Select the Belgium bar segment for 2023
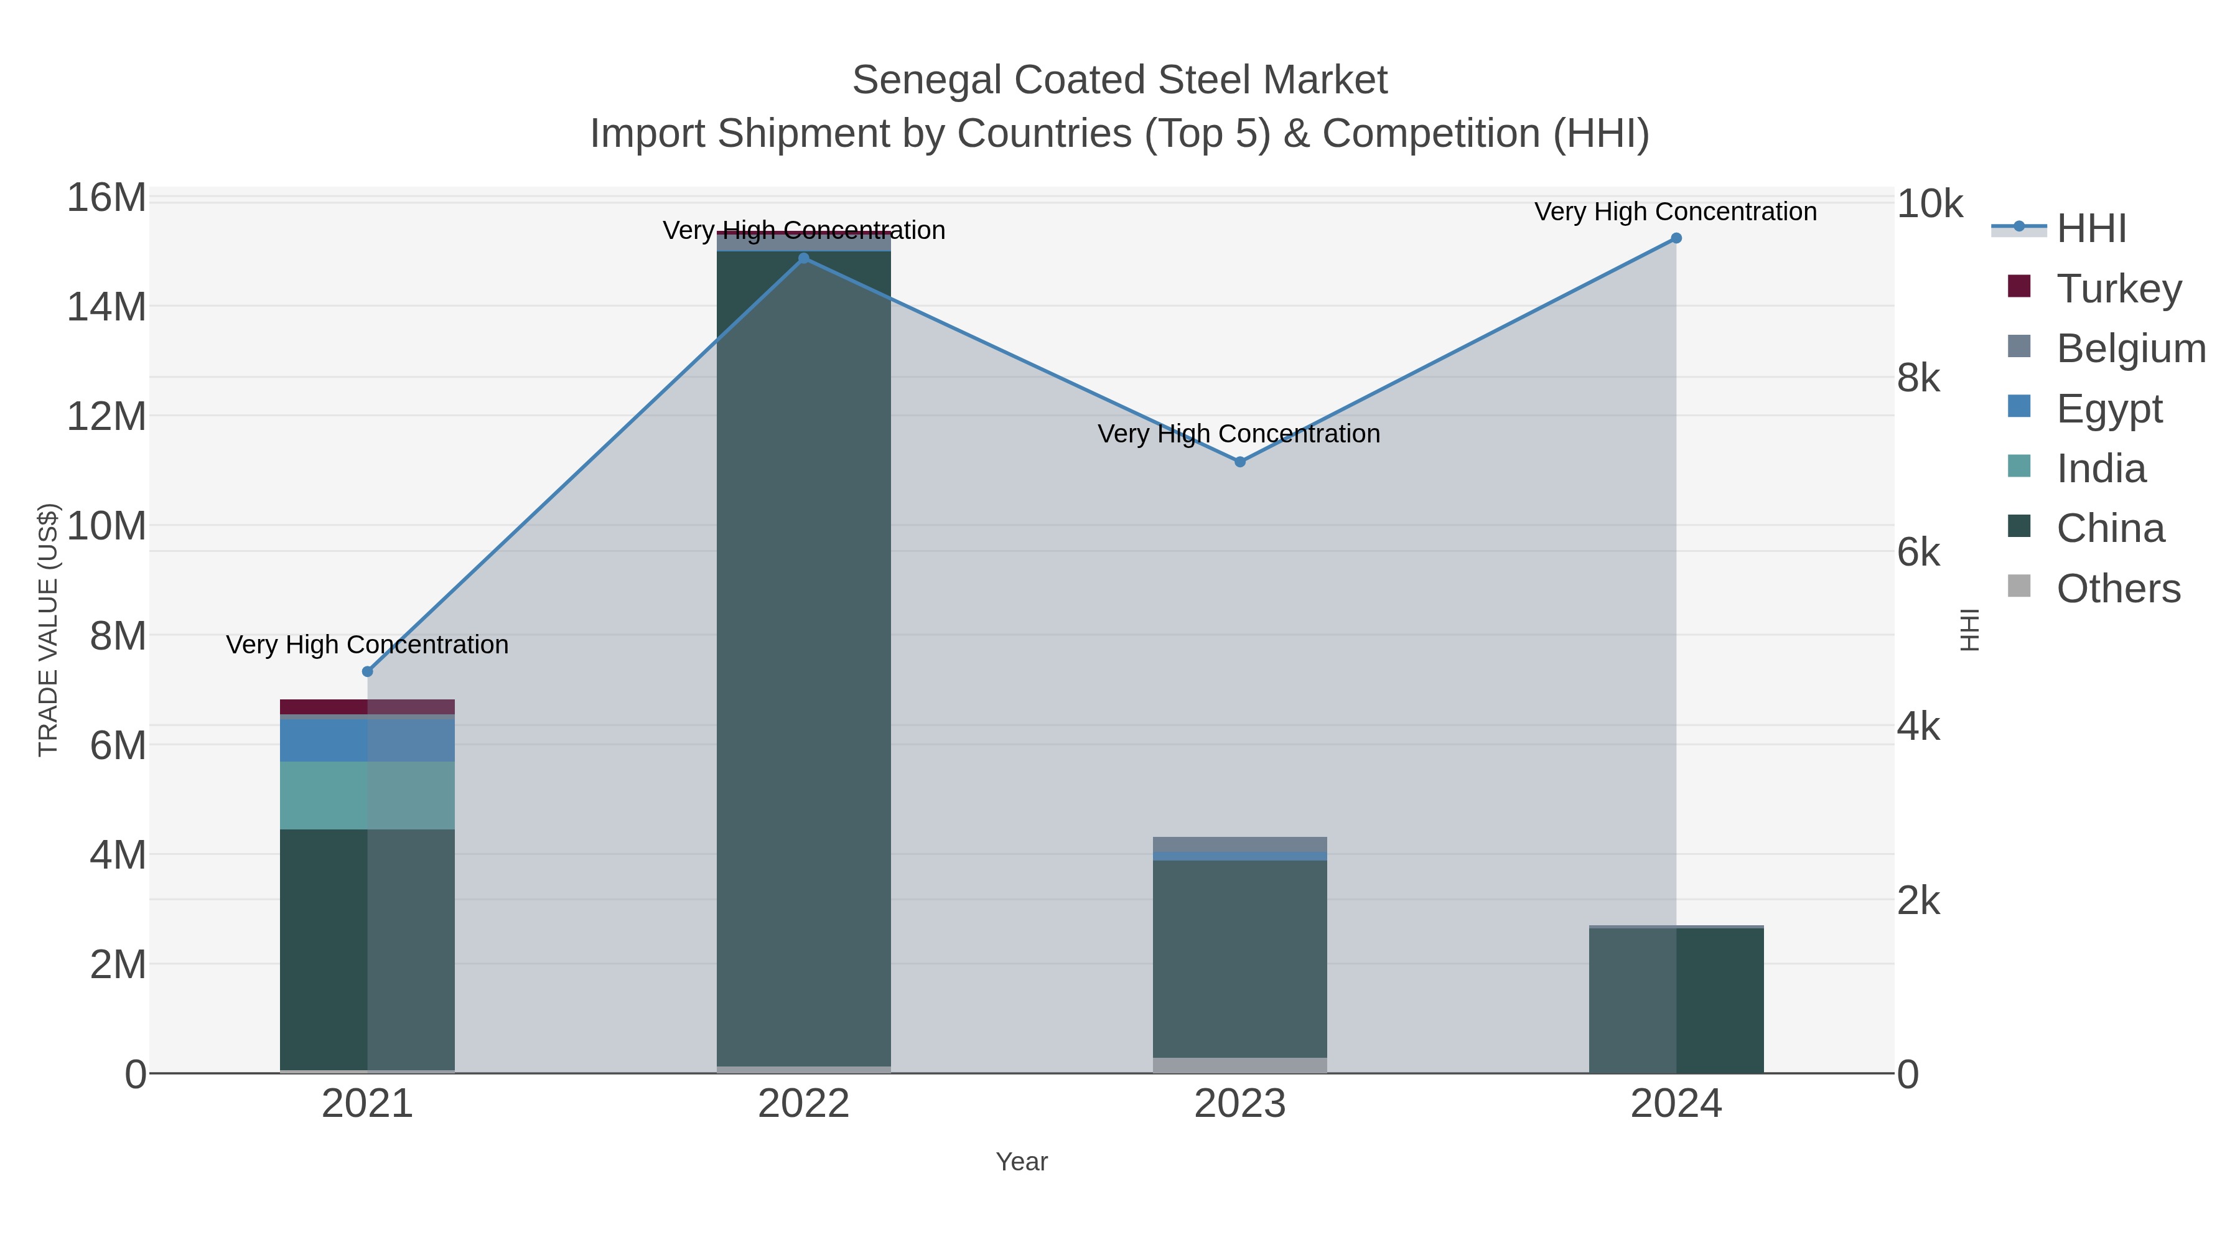Image resolution: width=2240 pixels, height=1260 pixels. pos(1240,845)
